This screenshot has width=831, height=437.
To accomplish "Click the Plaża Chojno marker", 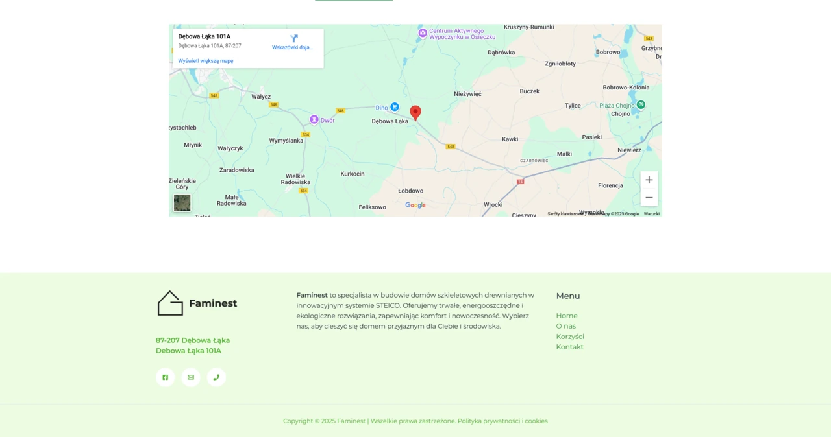I will click(x=641, y=104).
